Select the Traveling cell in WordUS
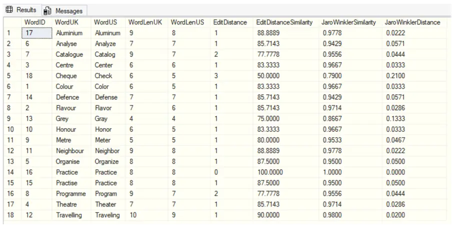This screenshot has height=227, width=455. pyautogui.click(x=107, y=215)
